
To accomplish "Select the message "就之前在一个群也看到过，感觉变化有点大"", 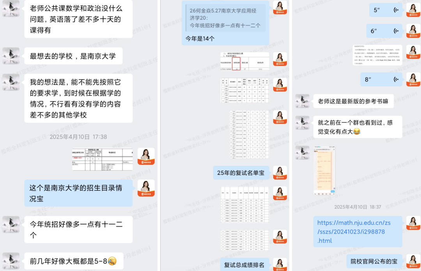I will tap(357, 127).
